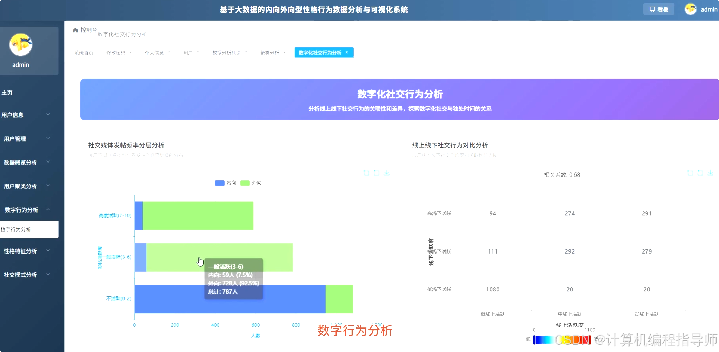Activate zoom tool on the posting frequency chart
This screenshot has width=719, height=352.
(x=366, y=173)
